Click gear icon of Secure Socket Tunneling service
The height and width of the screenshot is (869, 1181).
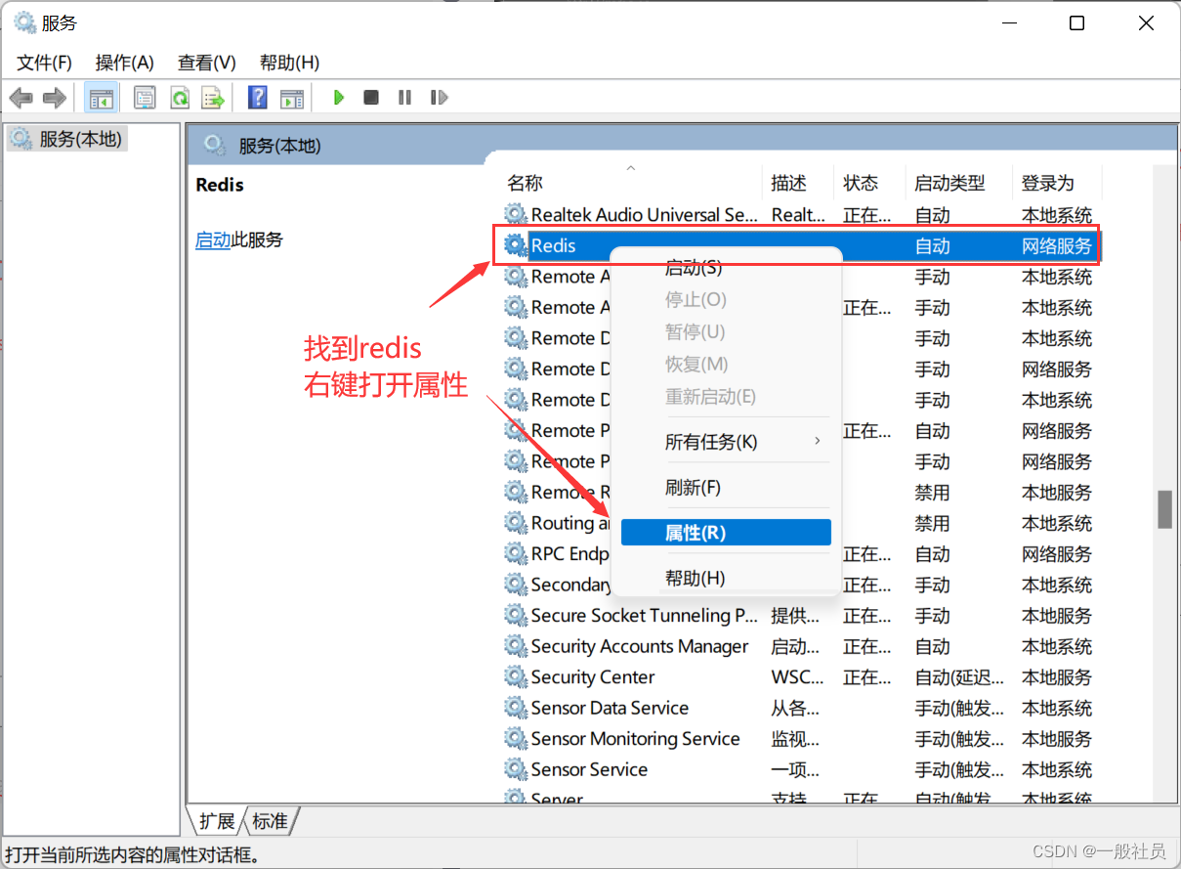515,615
